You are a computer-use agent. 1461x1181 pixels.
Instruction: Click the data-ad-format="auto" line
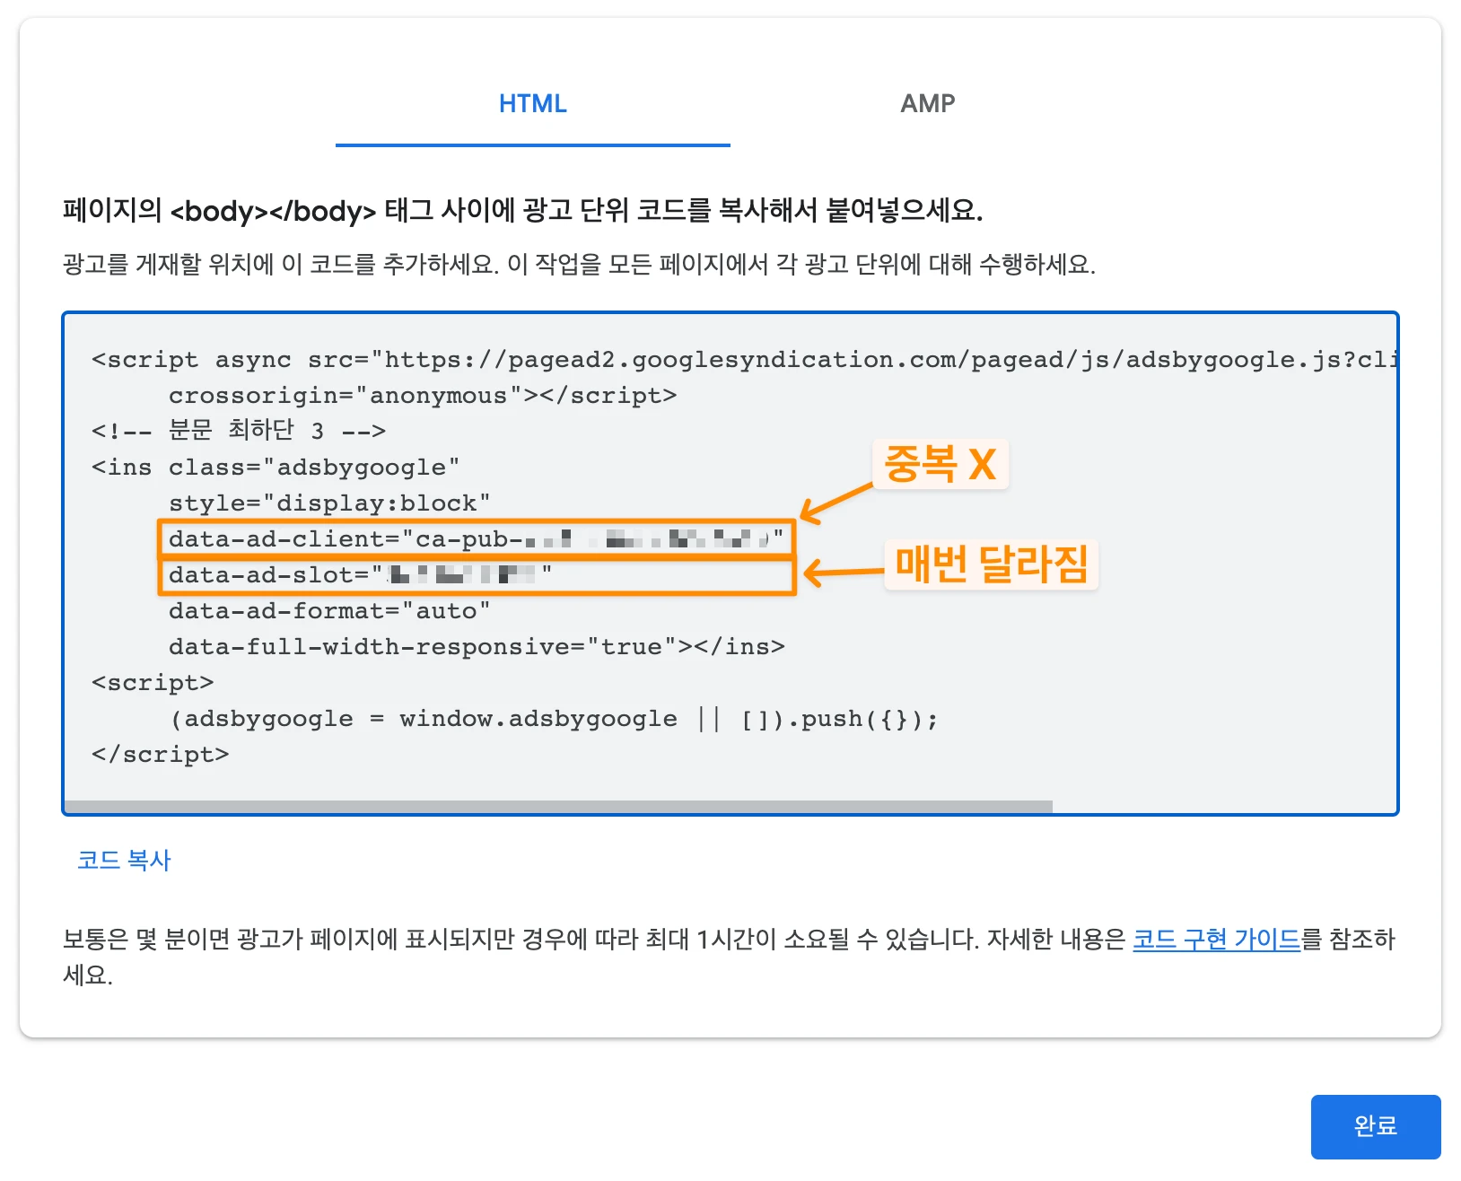pyautogui.click(x=329, y=611)
